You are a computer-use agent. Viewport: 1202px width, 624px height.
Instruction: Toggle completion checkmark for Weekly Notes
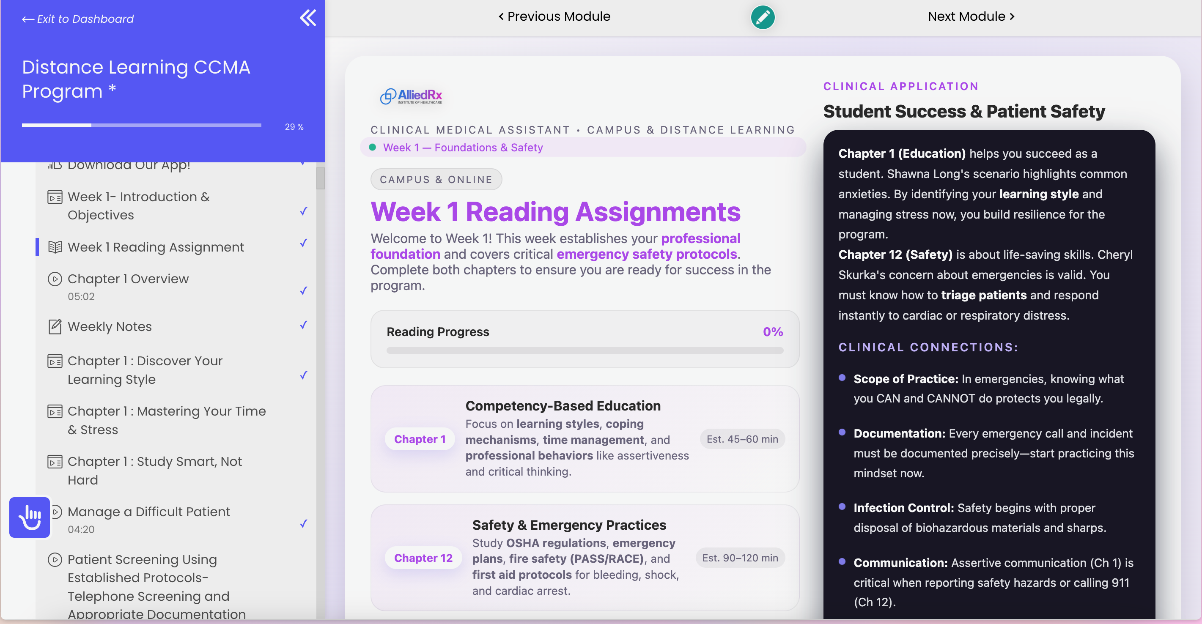click(303, 325)
